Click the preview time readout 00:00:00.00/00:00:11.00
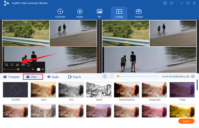This screenshot has width=199, height=128. point(176,77)
